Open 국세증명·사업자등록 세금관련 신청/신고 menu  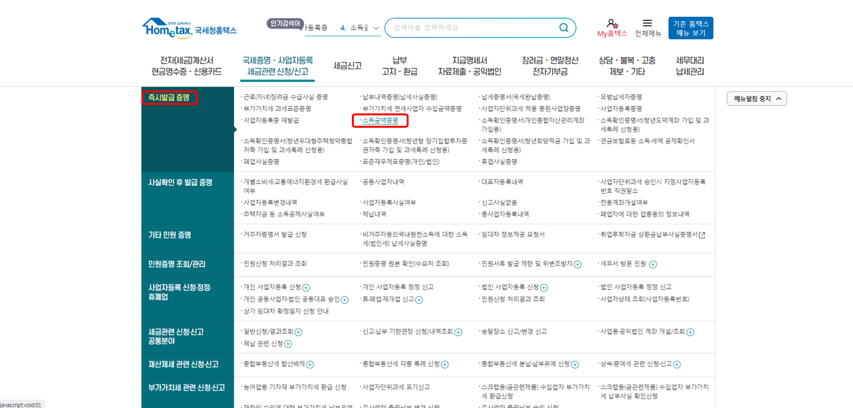[x=278, y=66]
